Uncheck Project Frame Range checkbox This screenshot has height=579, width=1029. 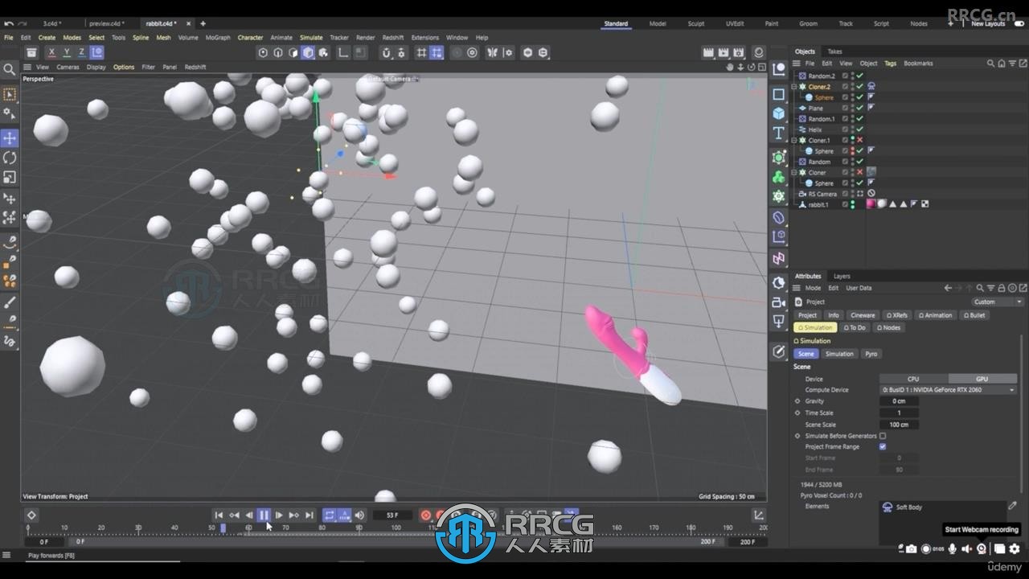[x=883, y=446]
